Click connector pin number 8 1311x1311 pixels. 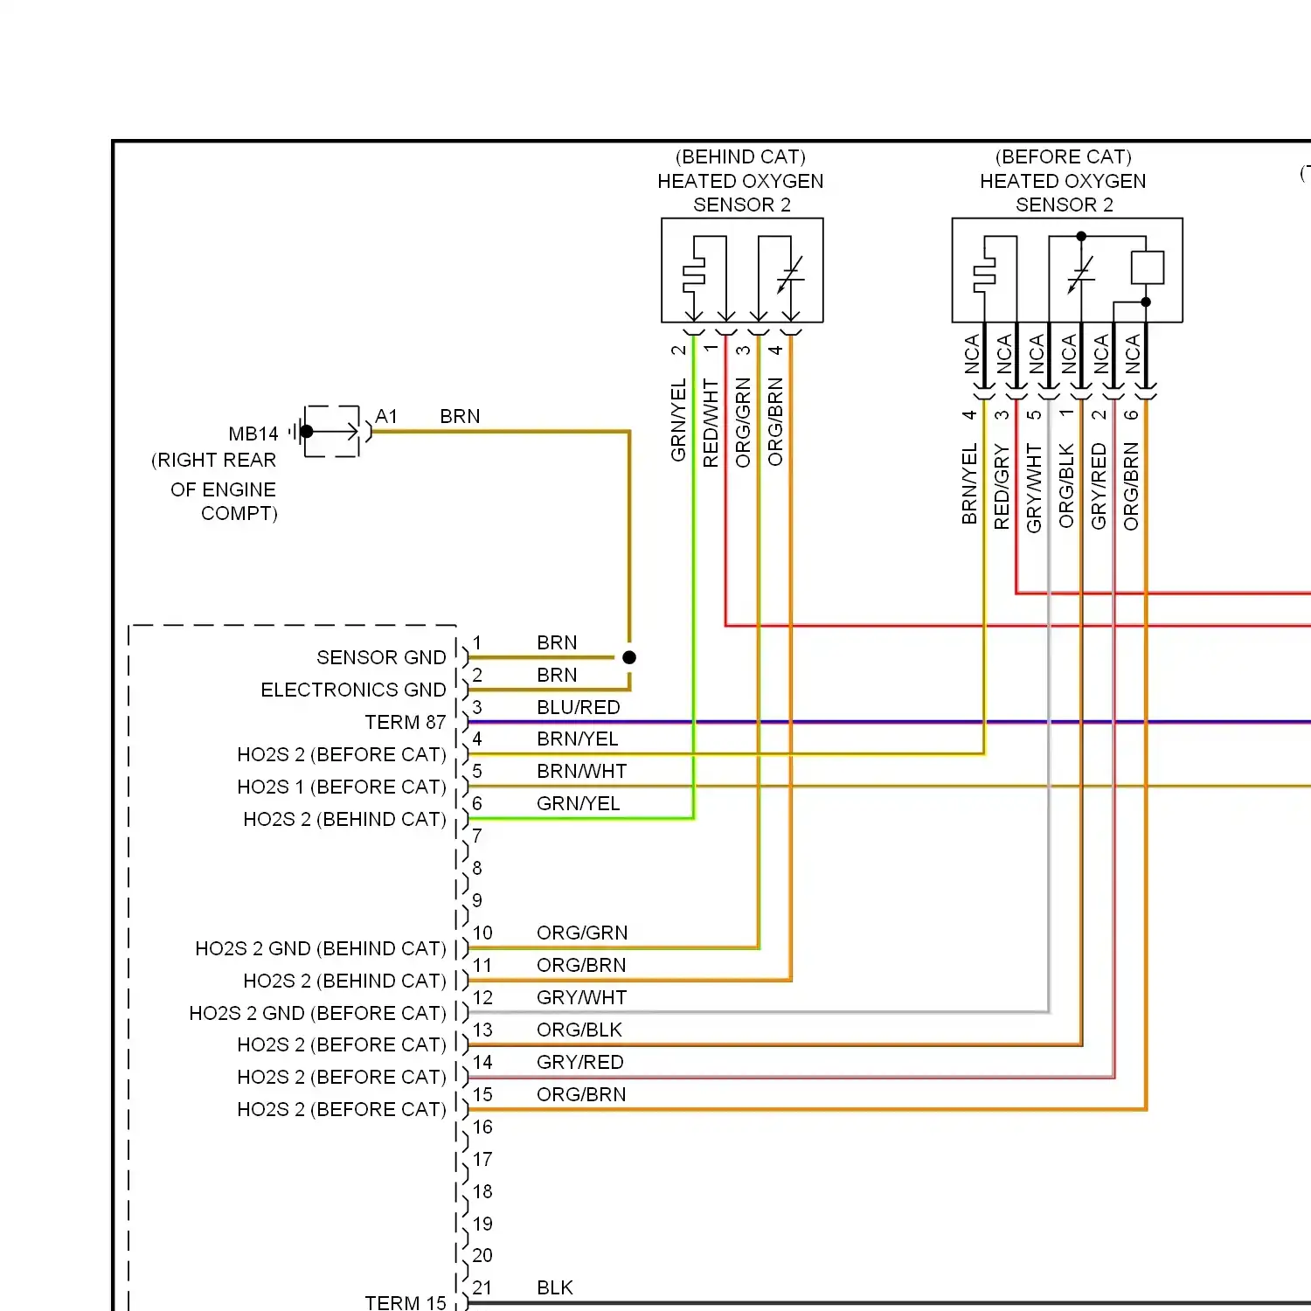point(477,868)
